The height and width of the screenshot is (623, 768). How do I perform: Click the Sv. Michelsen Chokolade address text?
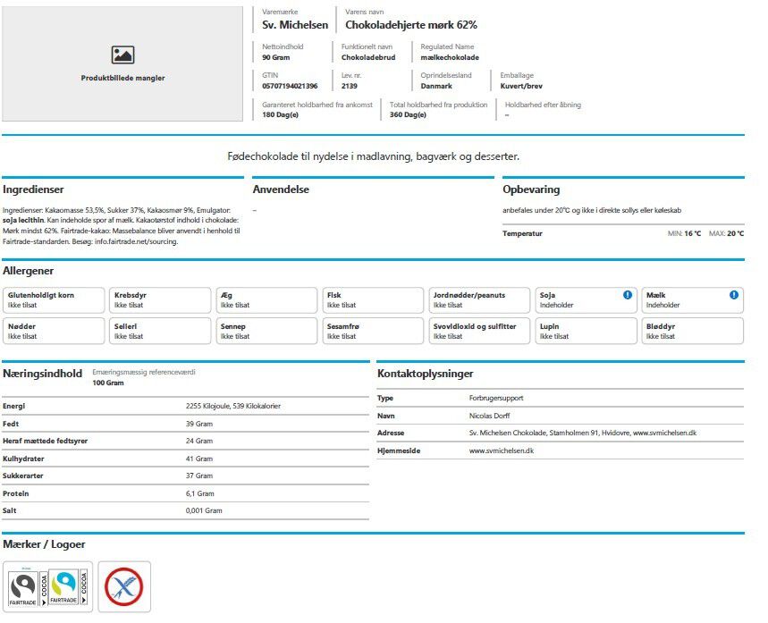[x=582, y=433]
